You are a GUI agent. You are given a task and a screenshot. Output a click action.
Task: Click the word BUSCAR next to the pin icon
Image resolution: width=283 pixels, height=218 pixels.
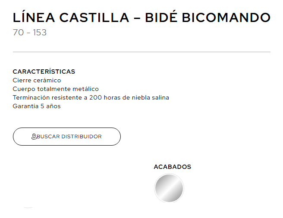coord(48,137)
